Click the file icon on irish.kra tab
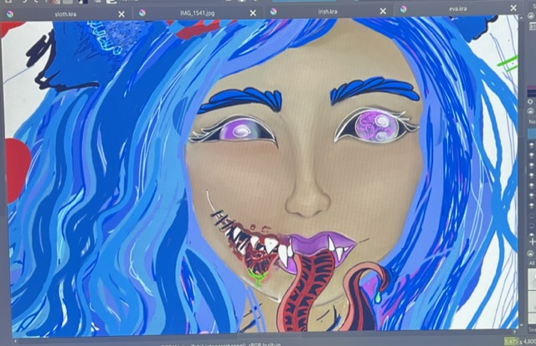The height and width of the screenshot is (346, 536). point(273,13)
